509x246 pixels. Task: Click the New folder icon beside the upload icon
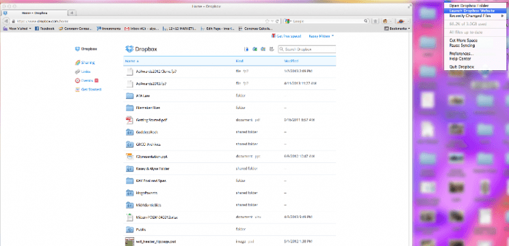point(254,49)
